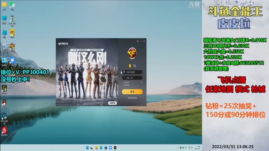Click the CF logo in the login panel
This screenshot has height=151, width=269.
(132, 53)
